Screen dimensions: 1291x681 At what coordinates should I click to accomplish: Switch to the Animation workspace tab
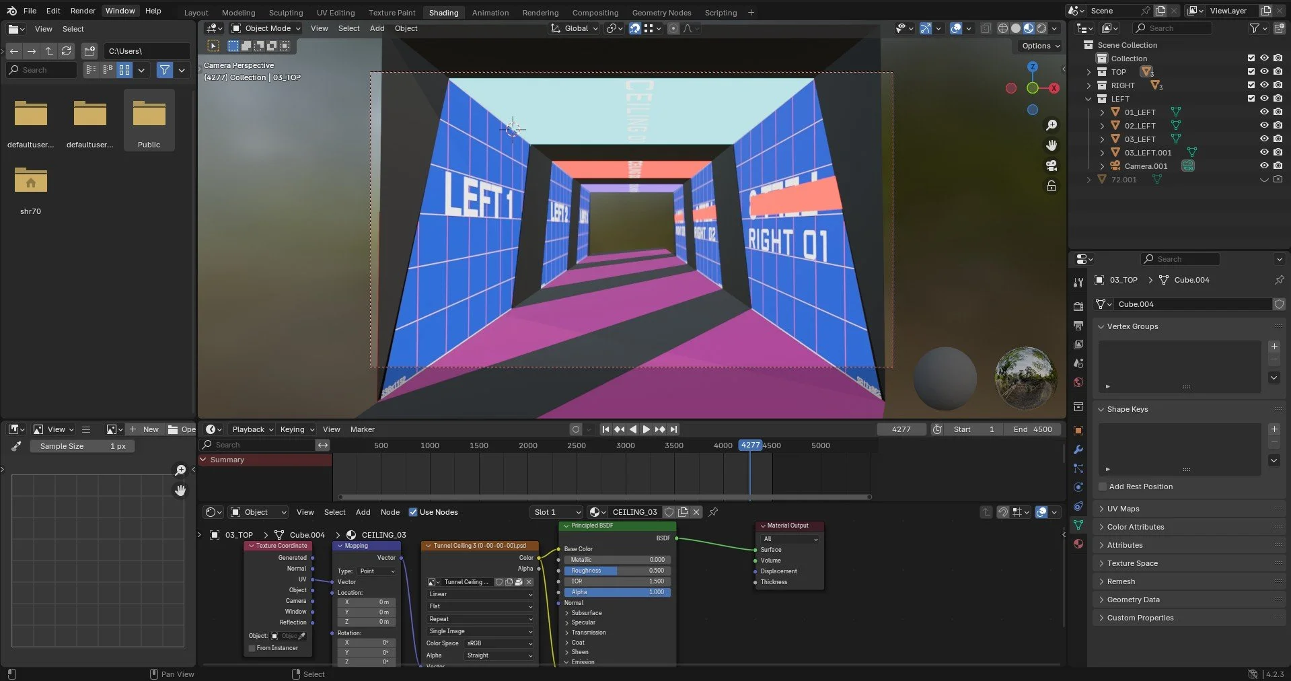click(490, 12)
